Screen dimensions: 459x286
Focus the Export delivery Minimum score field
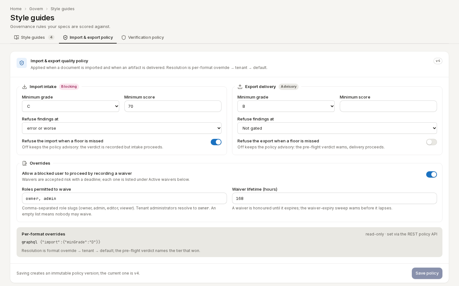click(388, 106)
